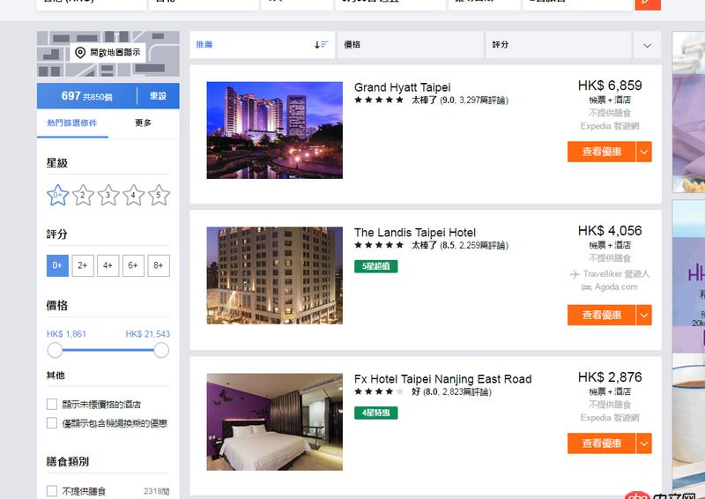Open The Landis Taipei Hotel photo
Viewport: 705px width, 499px height.
tap(274, 275)
